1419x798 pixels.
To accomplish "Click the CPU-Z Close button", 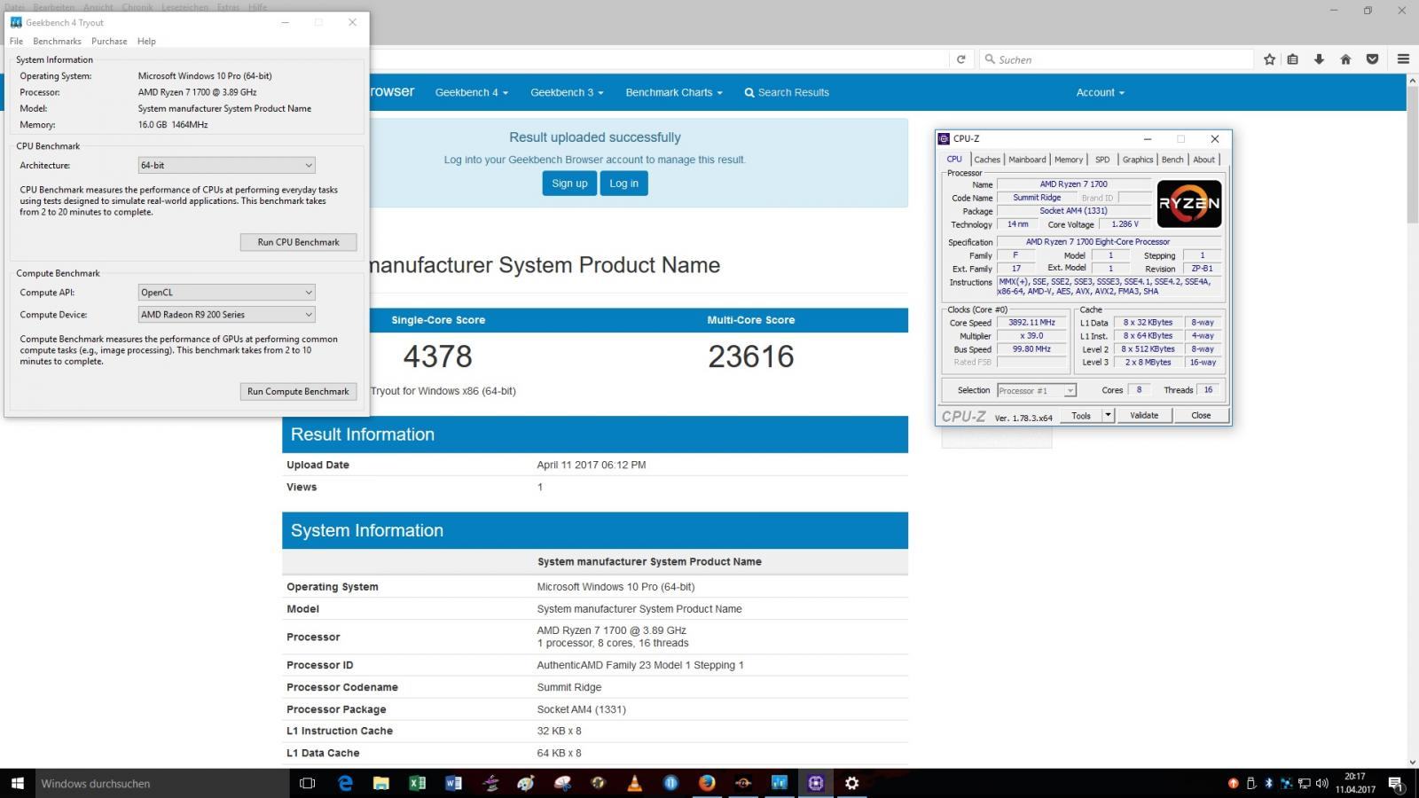I will click(x=1201, y=415).
